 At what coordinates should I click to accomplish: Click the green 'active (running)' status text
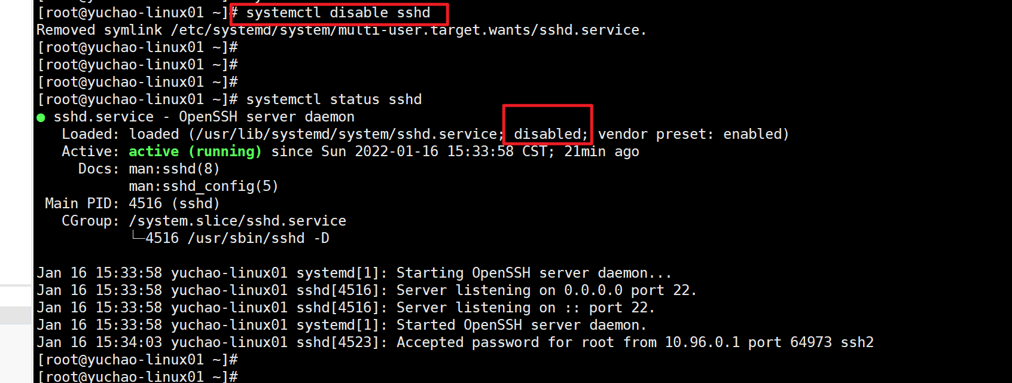(x=195, y=151)
